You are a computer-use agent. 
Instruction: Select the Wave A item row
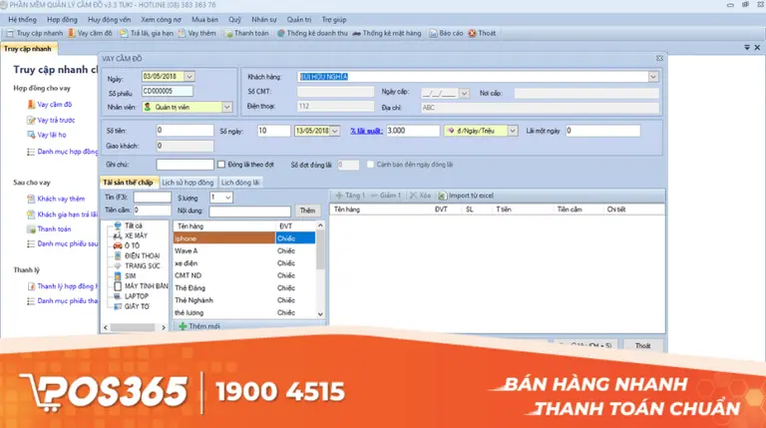[x=244, y=250]
